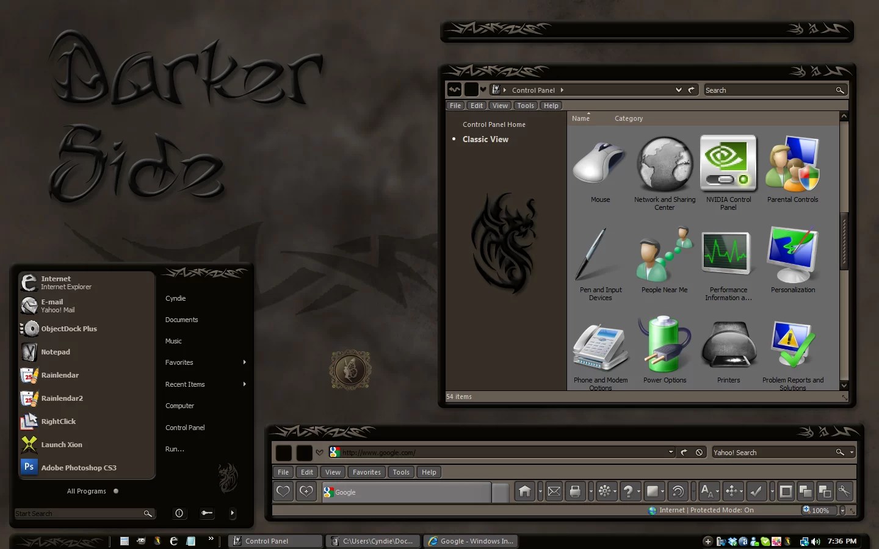Click the Home button in browser toolbar
This screenshot has height=549, width=879.
[524, 492]
